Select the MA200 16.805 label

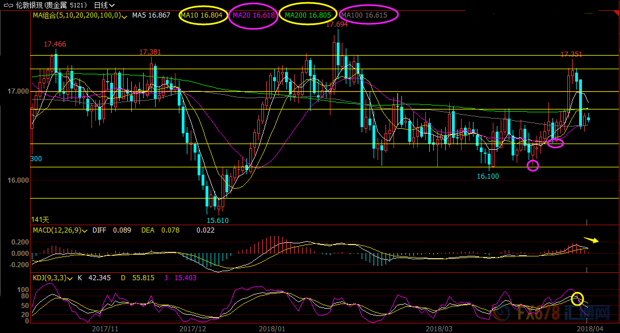[x=308, y=15]
